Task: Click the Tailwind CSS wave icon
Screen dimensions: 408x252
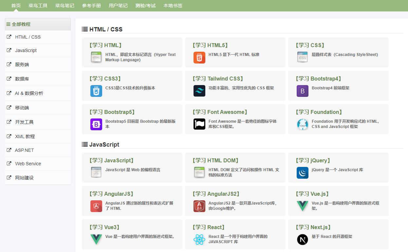Action: coord(199,91)
